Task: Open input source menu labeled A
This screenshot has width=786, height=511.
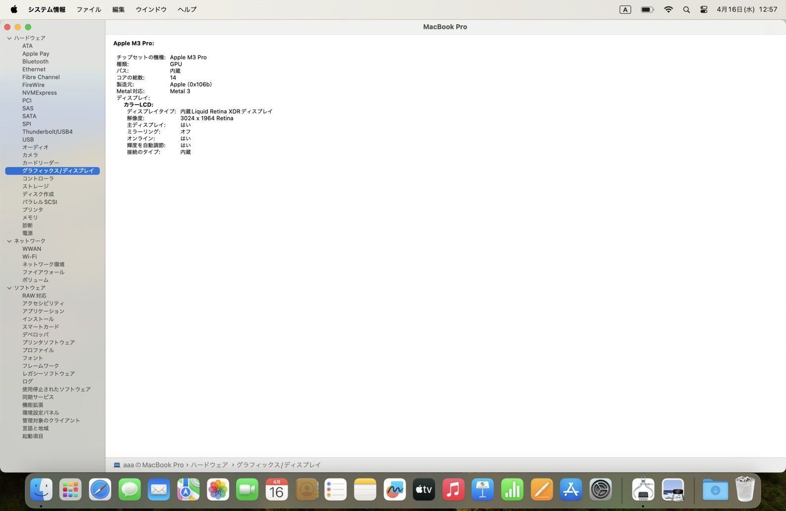Action: [625, 9]
